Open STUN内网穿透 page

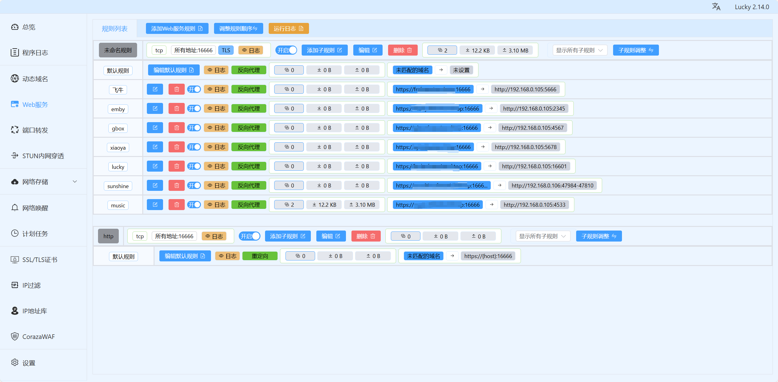43,156
